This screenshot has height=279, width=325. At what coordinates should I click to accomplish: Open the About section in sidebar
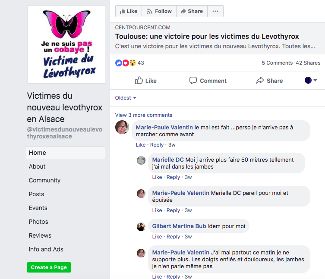37,166
